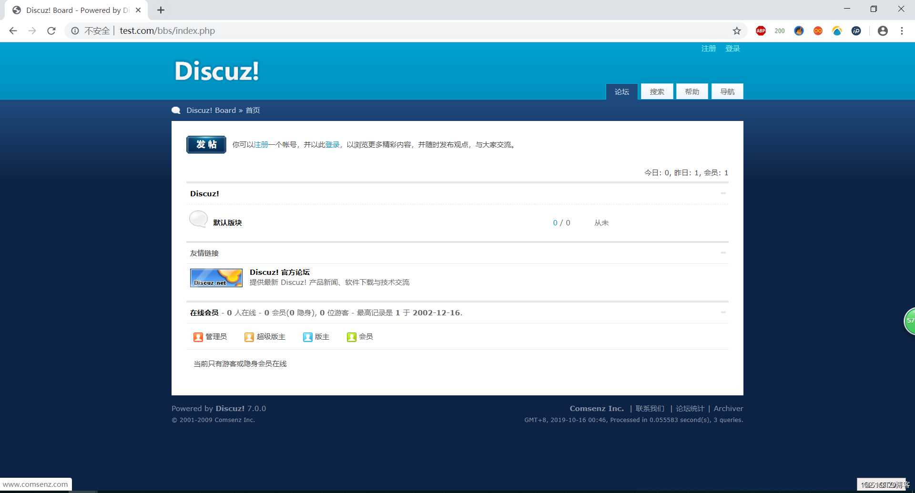Open the orange-blue round extension icon
This screenshot has width=915, height=493.
tap(799, 30)
